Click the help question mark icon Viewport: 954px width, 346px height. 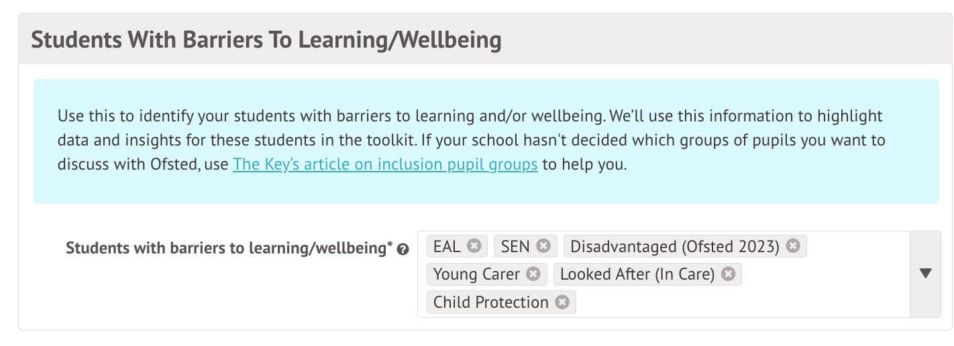click(403, 249)
